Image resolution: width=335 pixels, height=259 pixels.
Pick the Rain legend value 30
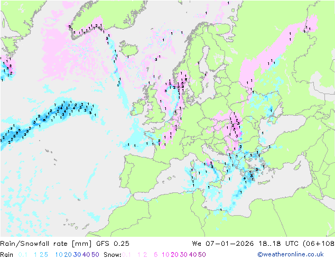click(77, 255)
